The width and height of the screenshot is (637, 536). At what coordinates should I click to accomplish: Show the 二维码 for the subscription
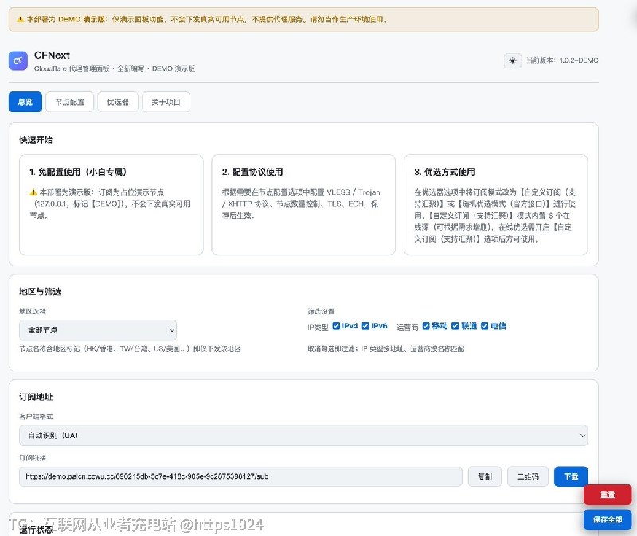[528, 476]
